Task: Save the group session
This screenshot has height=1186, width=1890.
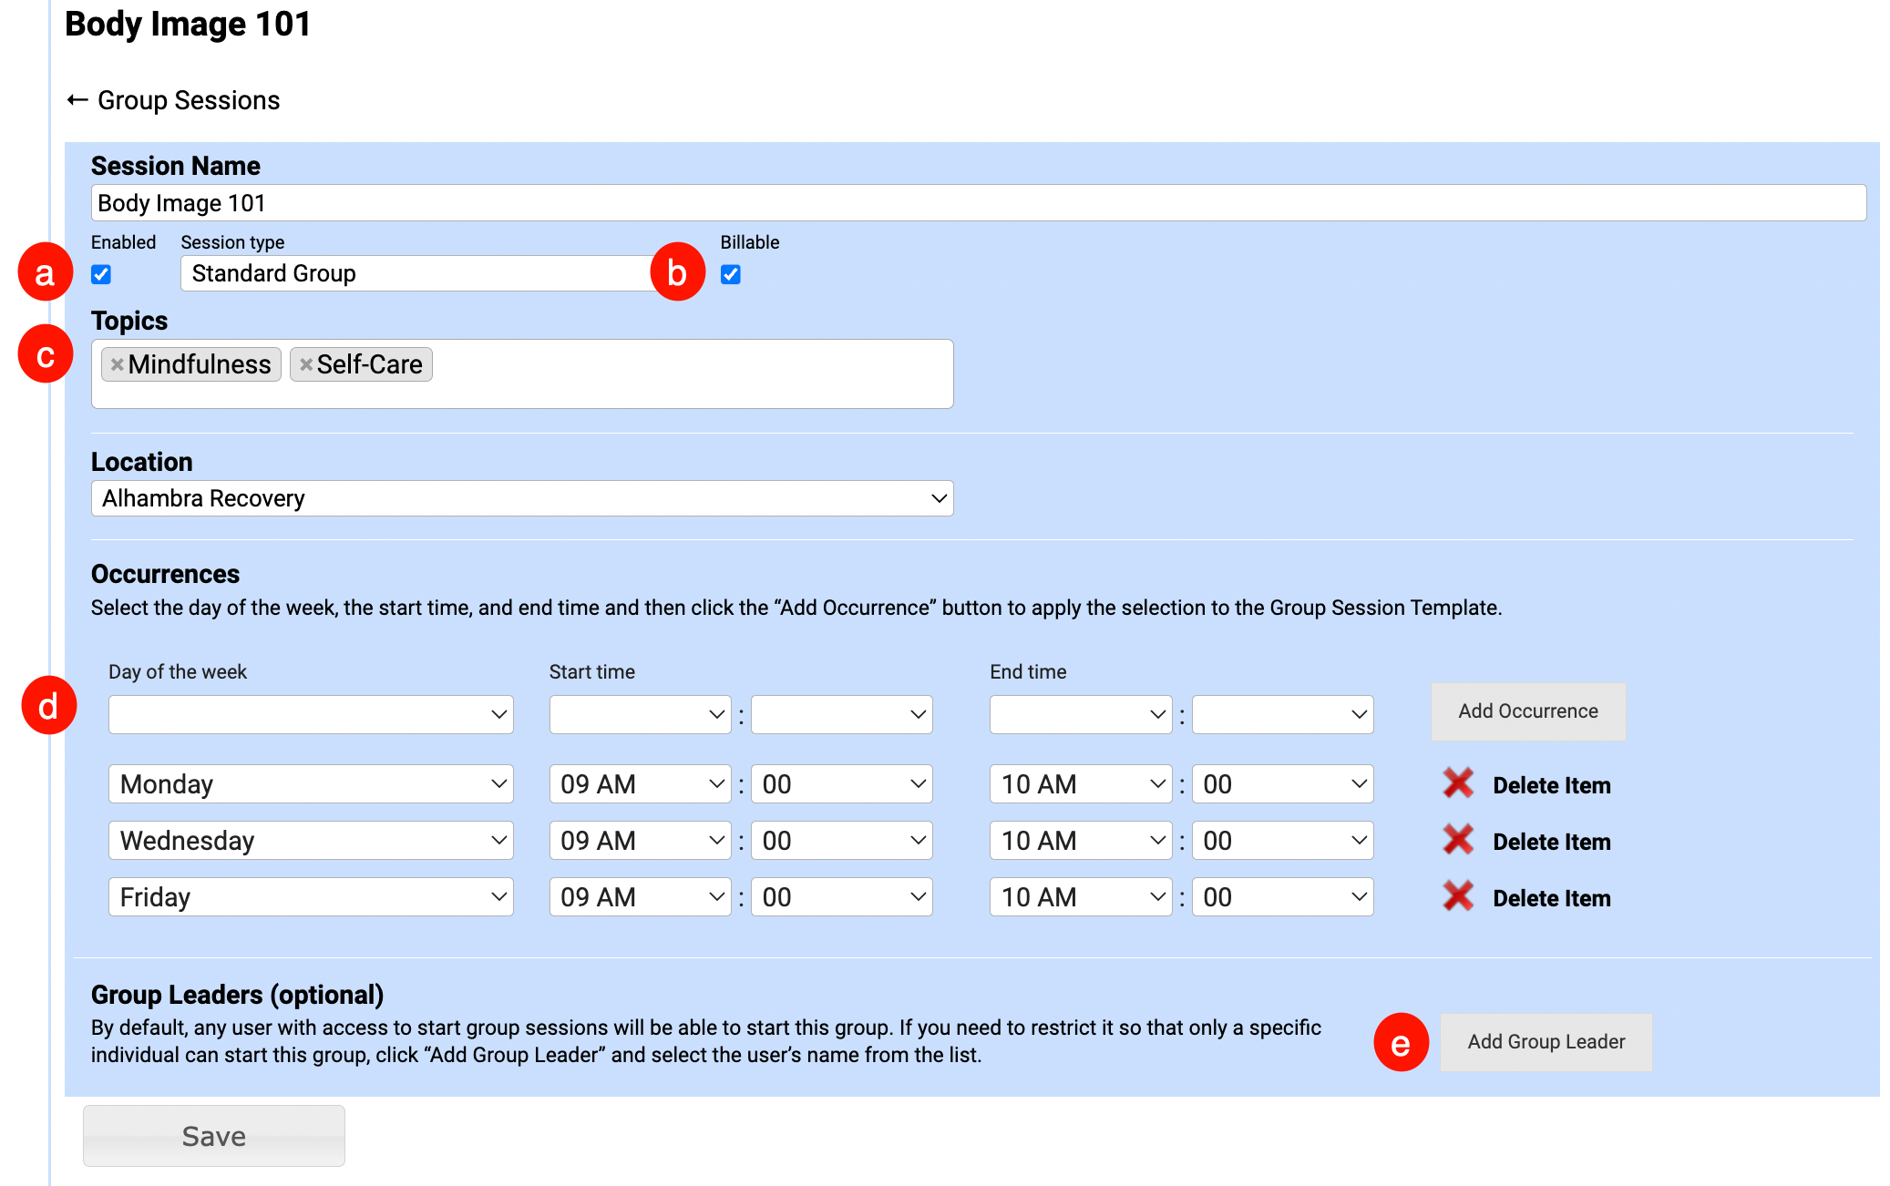Action: coord(213,1135)
